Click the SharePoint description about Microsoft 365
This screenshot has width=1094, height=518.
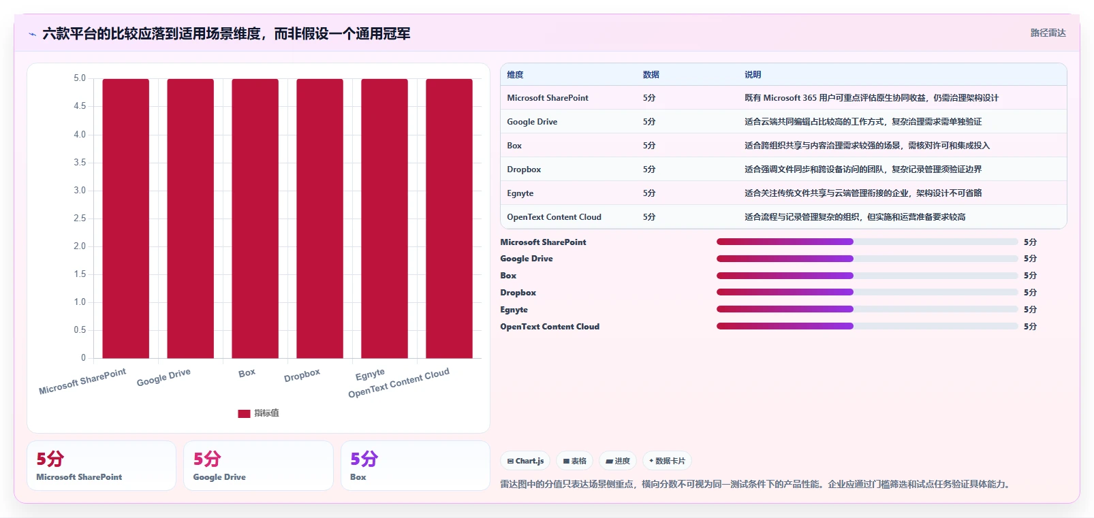click(871, 98)
